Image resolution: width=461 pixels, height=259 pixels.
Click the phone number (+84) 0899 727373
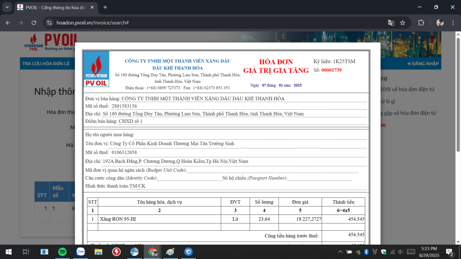pos(163,88)
